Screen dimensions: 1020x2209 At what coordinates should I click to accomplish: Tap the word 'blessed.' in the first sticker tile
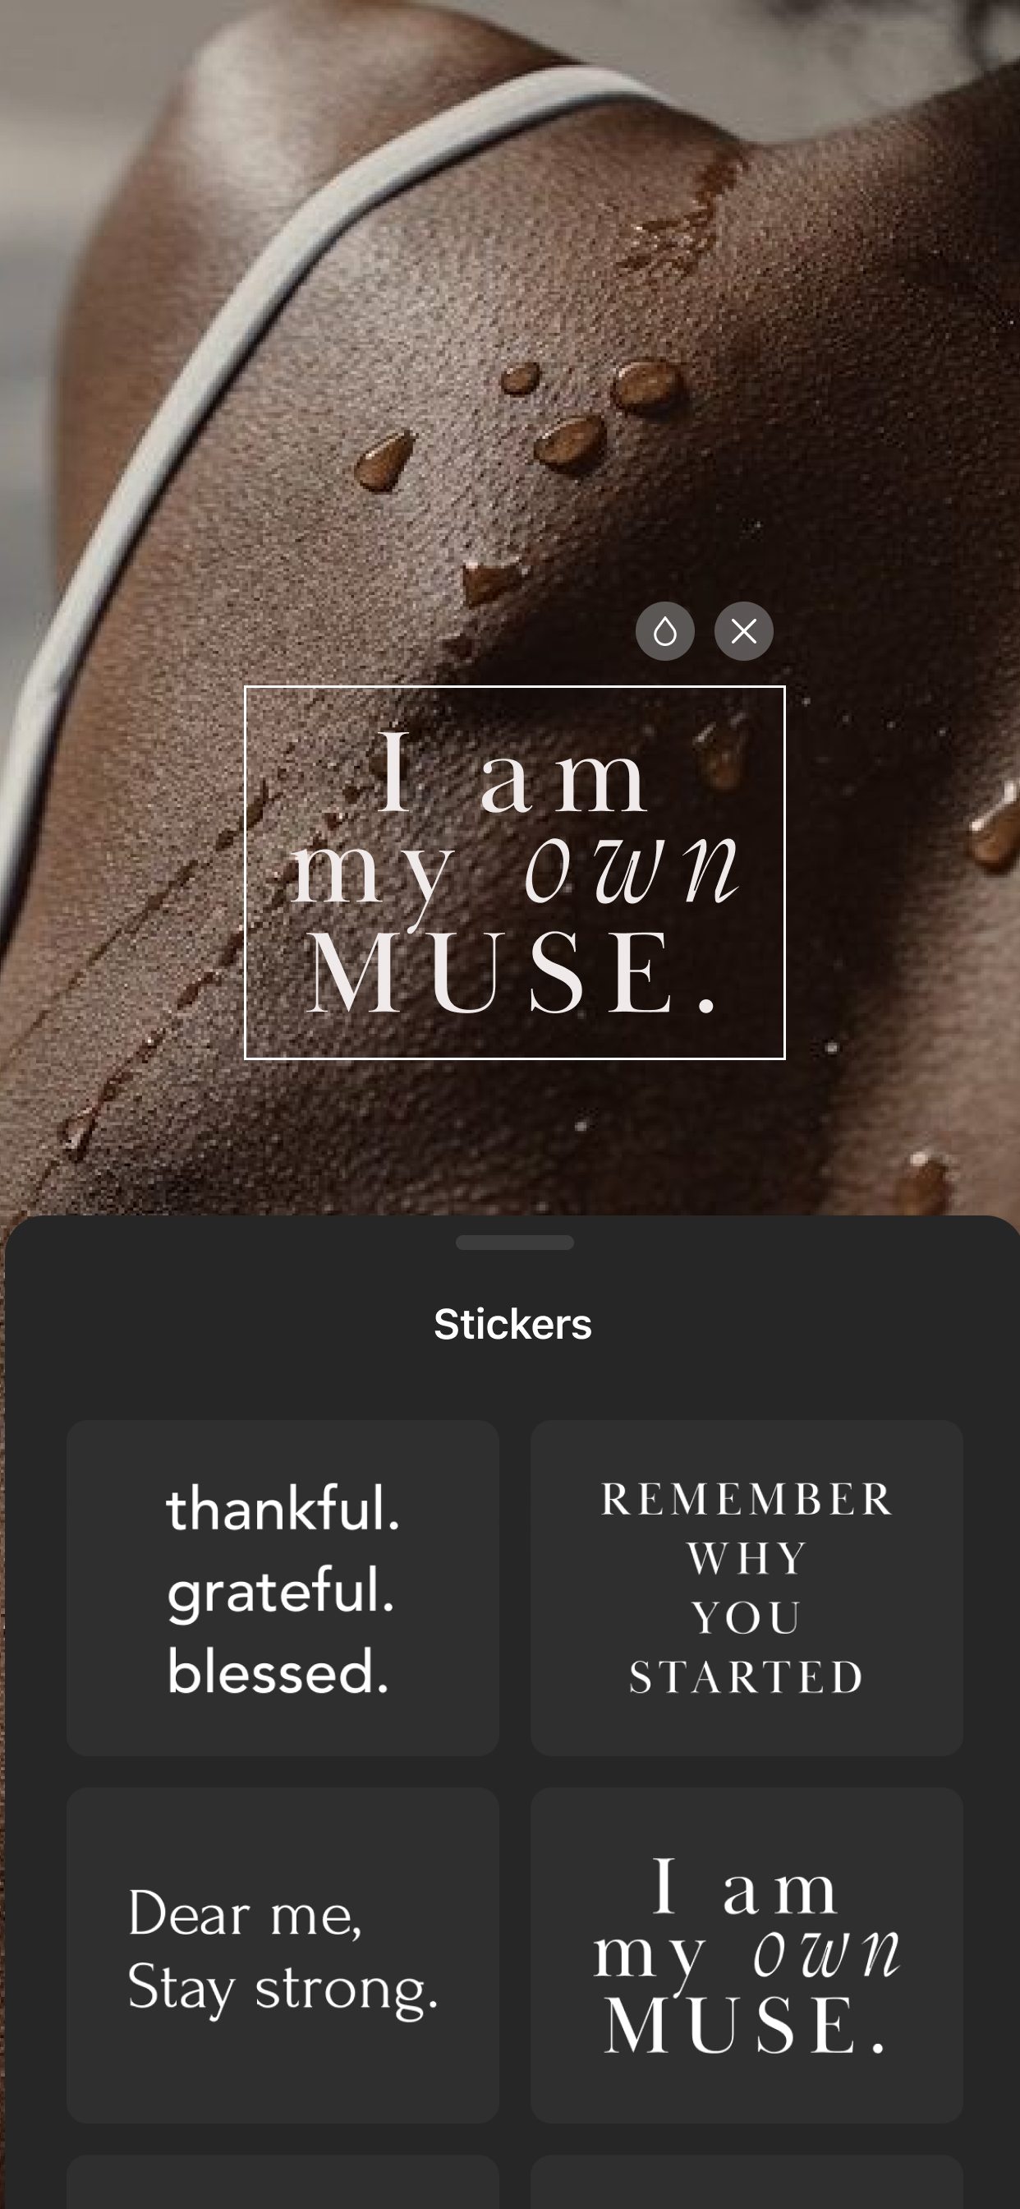278,1671
